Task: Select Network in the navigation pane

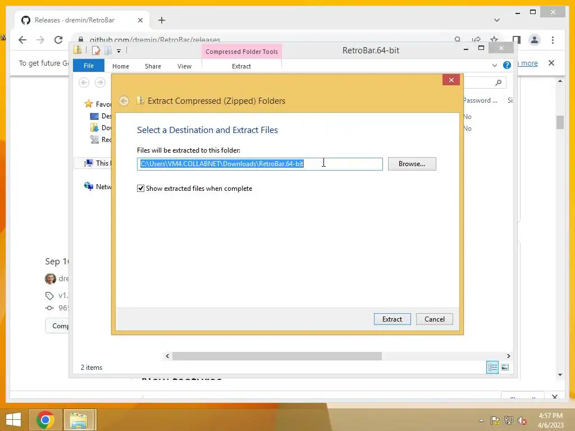Action: pos(98,186)
